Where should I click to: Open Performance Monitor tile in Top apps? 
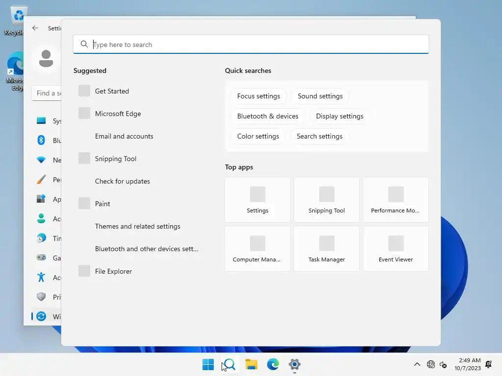pyautogui.click(x=396, y=200)
